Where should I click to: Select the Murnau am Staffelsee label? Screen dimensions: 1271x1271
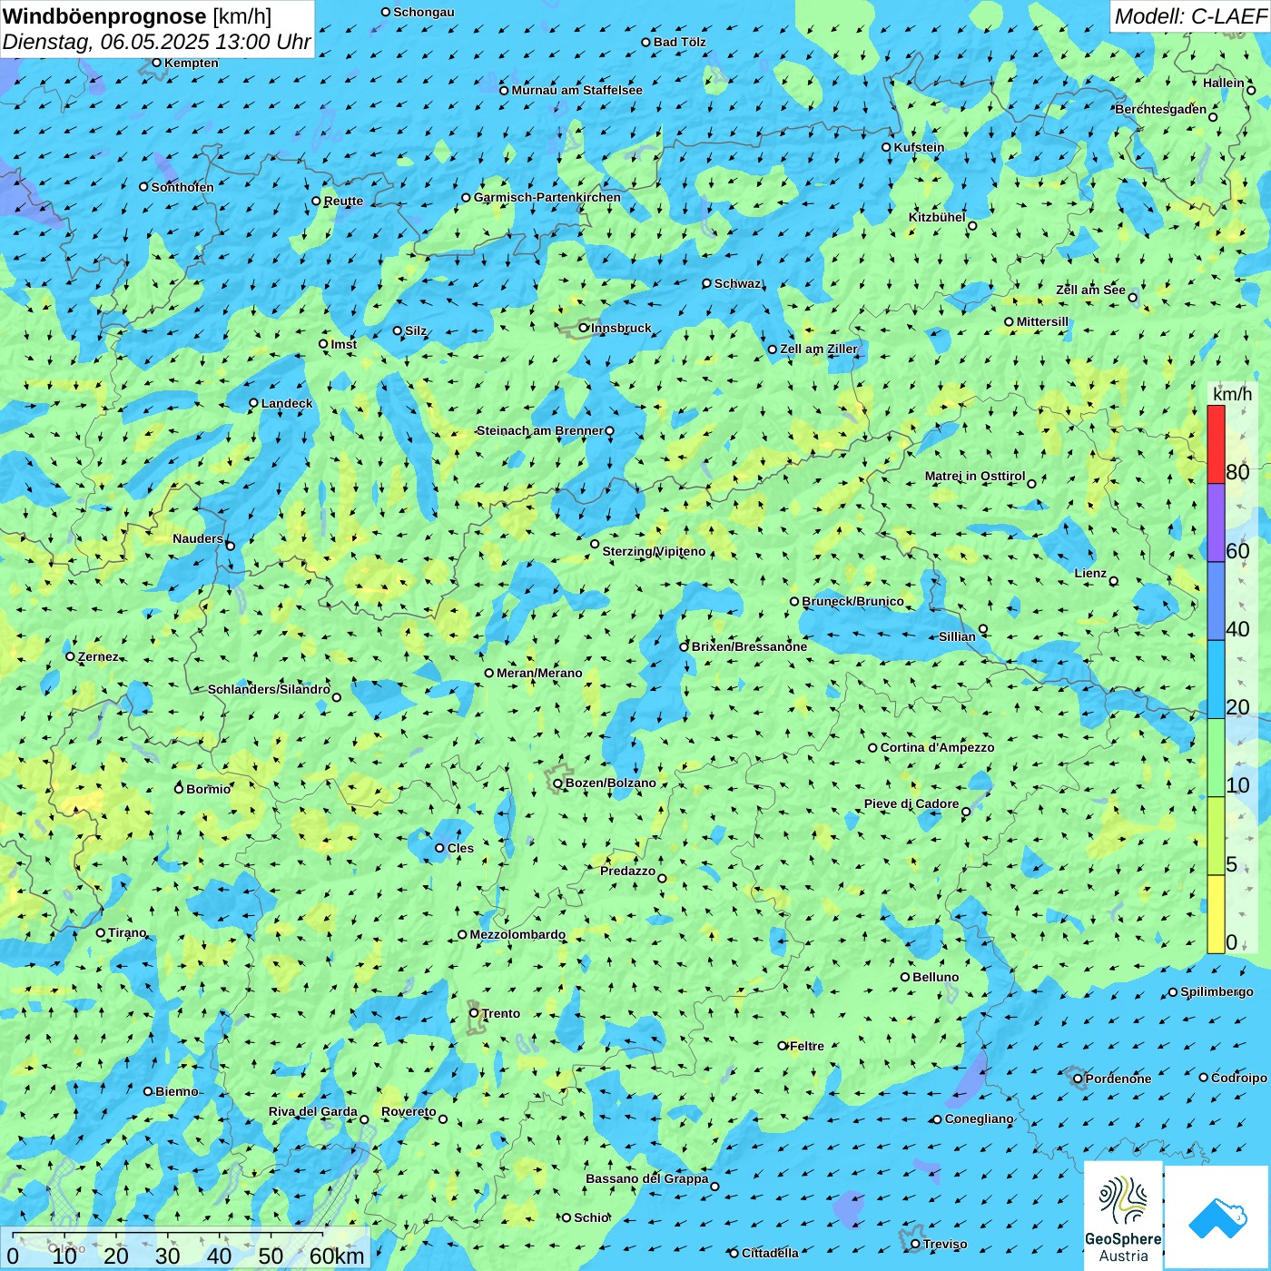pyautogui.click(x=576, y=90)
